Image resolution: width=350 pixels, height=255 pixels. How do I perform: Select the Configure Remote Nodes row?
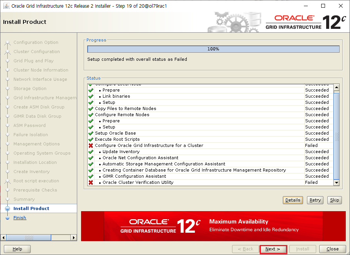[211, 115]
